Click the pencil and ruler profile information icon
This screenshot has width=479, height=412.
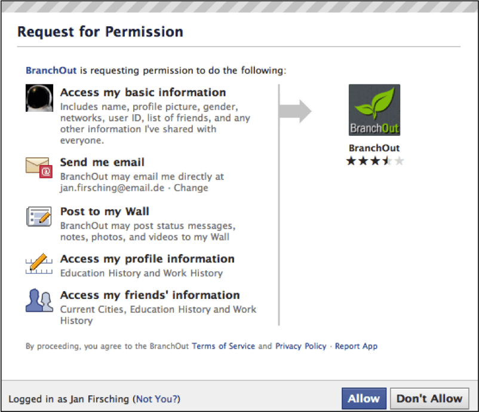point(39,264)
